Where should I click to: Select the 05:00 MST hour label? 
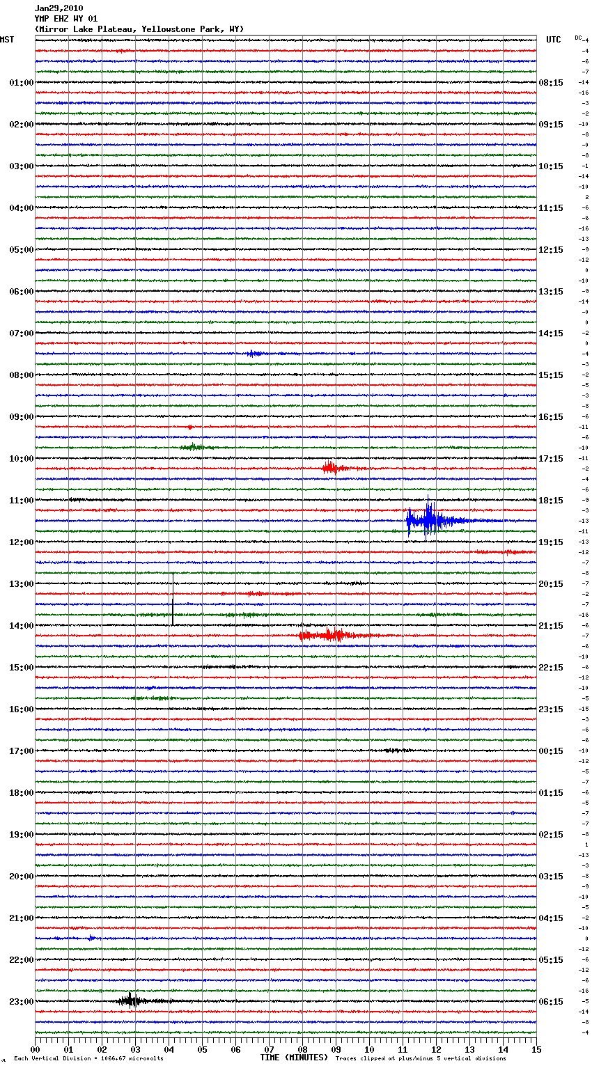pos(22,250)
